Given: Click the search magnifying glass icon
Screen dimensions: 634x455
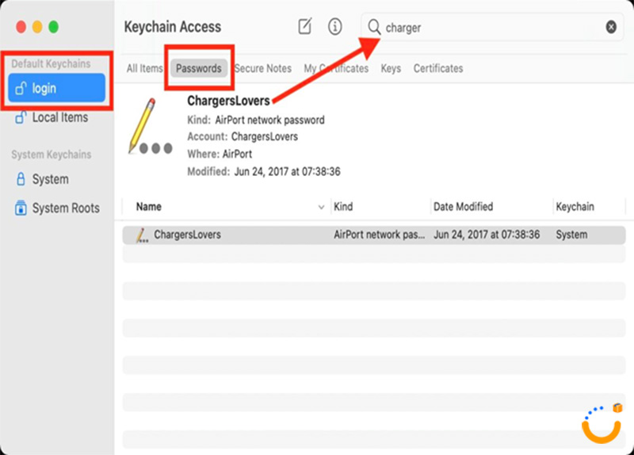Looking at the screenshot, I should [x=374, y=27].
